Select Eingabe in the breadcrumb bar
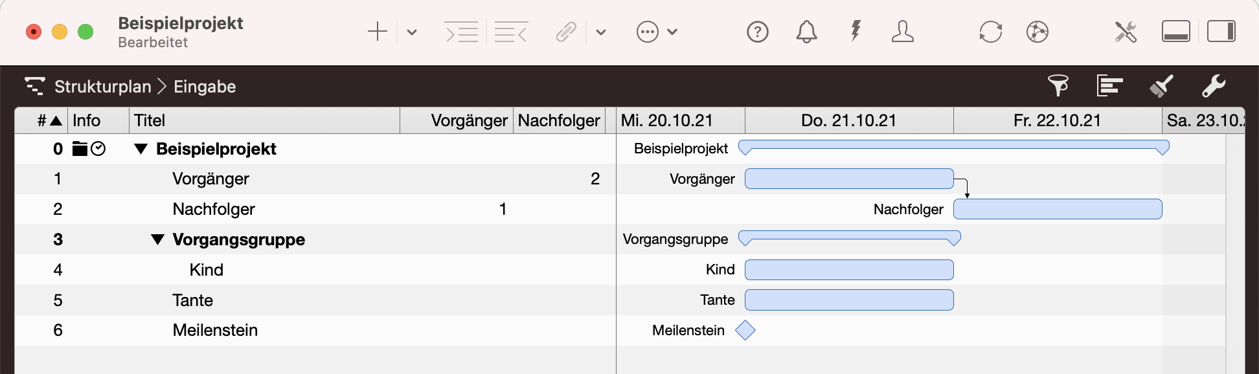Image resolution: width=1259 pixels, height=374 pixels. pyautogui.click(x=203, y=86)
